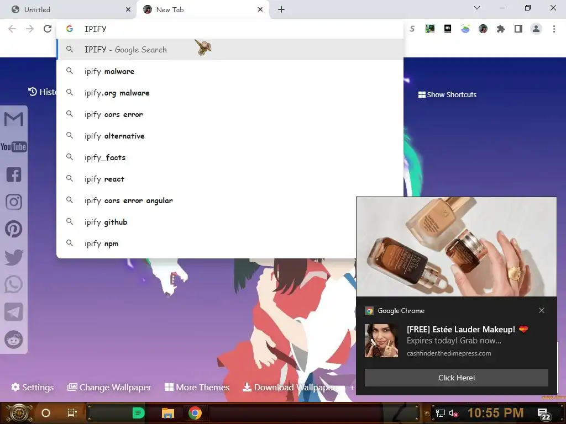Open Settings at the page bottom
566x424 pixels.
click(x=33, y=387)
